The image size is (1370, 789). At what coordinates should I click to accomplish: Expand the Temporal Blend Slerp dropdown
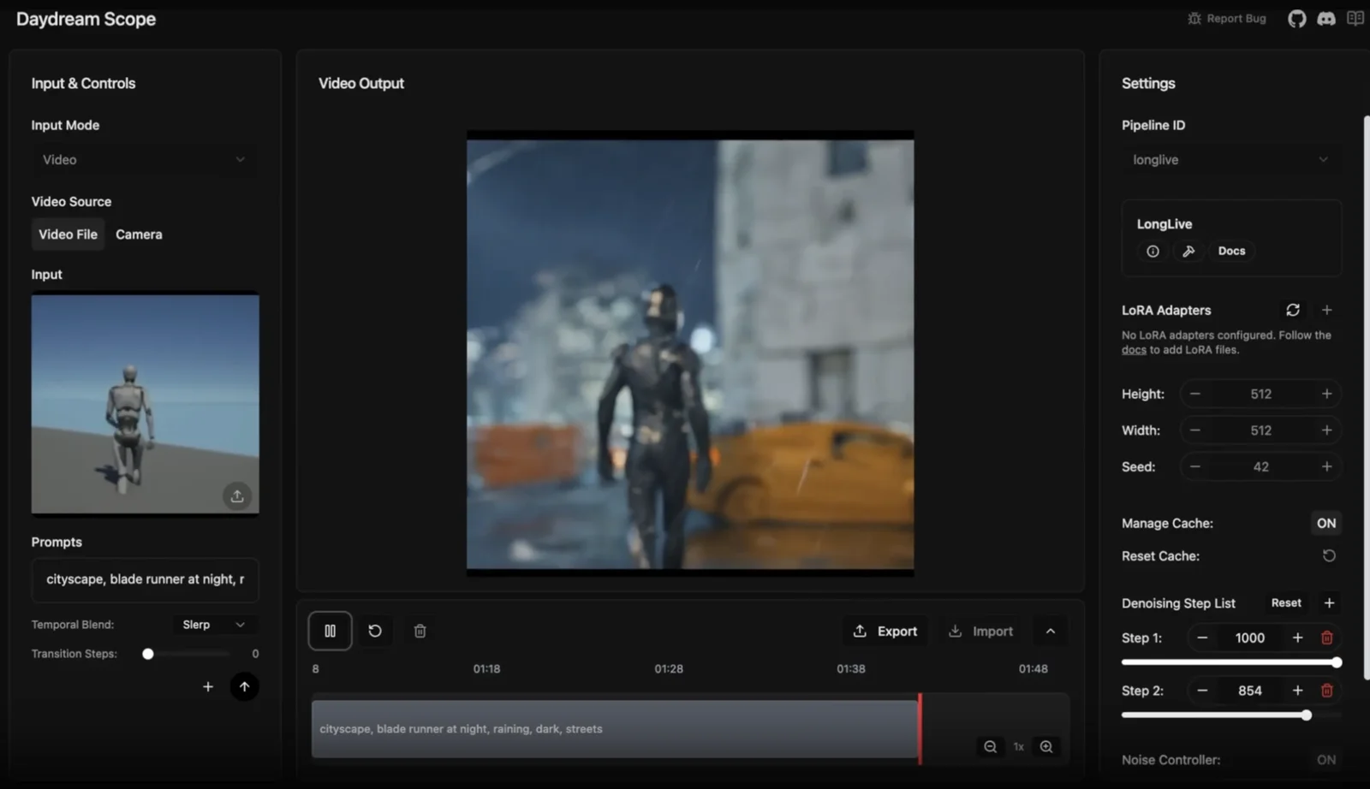point(214,625)
